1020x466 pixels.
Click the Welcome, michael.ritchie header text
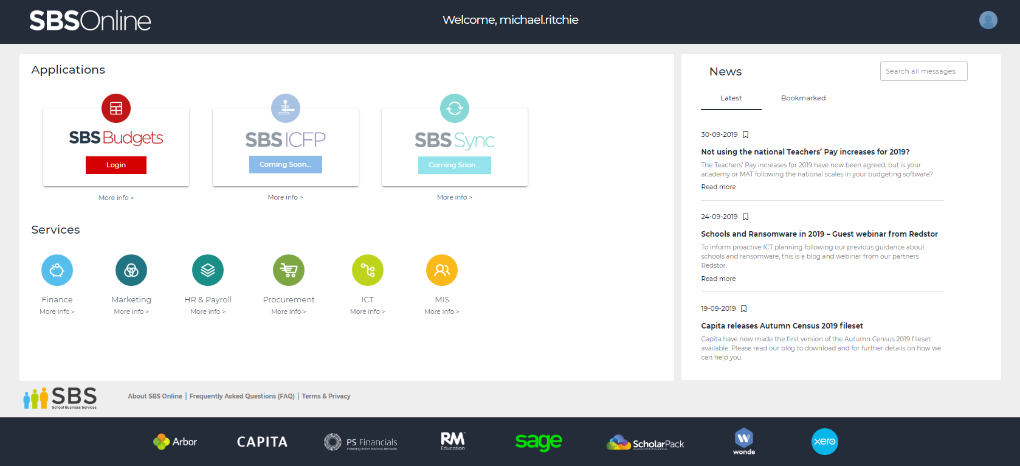coord(511,20)
